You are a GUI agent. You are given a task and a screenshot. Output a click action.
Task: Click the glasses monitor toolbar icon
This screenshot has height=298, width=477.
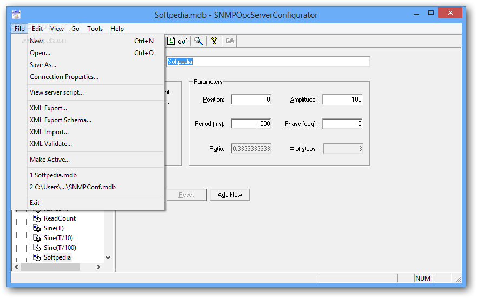pyautogui.click(x=183, y=41)
